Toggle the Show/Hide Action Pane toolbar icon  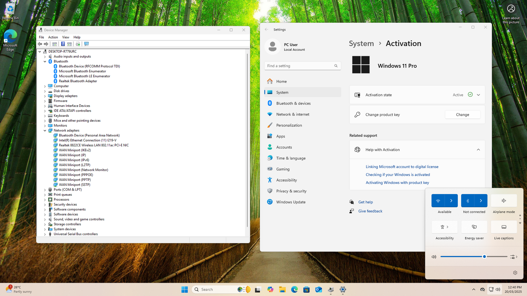coord(69,44)
